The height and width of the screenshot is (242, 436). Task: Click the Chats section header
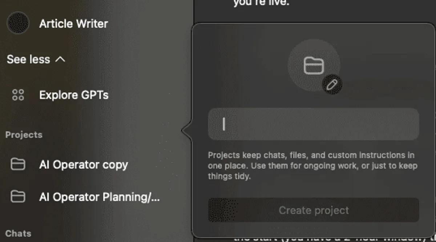coord(18,234)
